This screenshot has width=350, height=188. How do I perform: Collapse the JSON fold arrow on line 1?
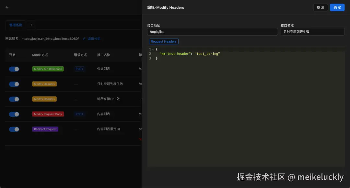click(153, 50)
